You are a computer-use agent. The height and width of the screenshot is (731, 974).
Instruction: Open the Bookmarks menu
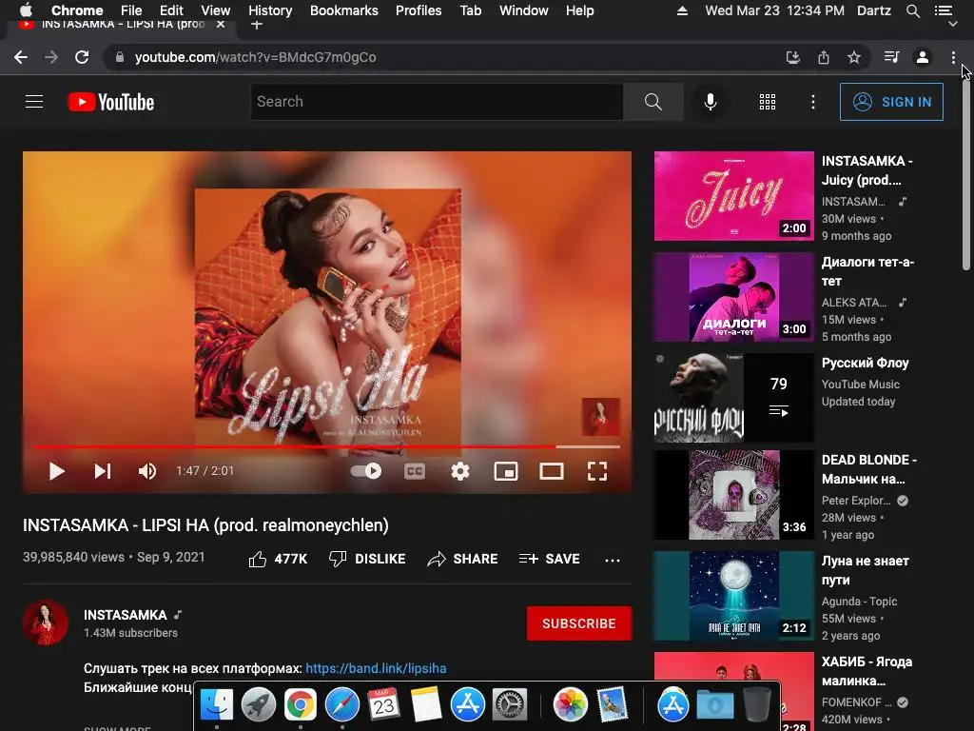[x=344, y=10]
